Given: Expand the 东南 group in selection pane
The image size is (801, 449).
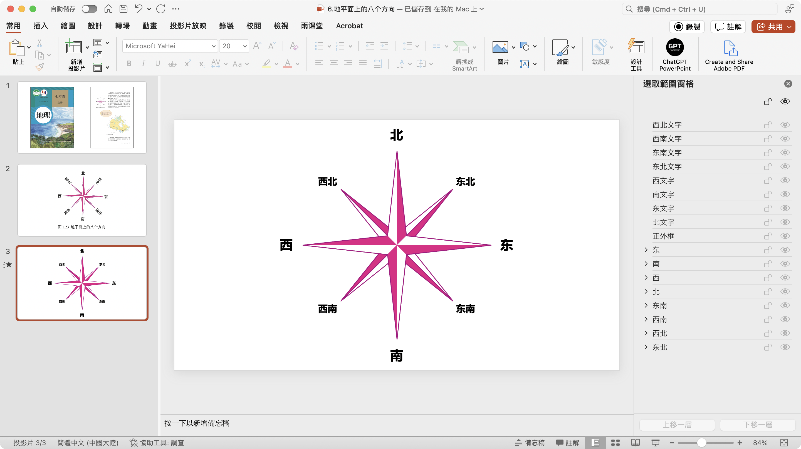Looking at the screenshot, I should (646, 305).
